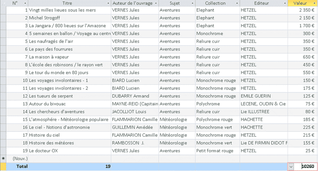Click author MAYNE-REID (Capitain
Viewport: 318px width, 171px height.
pyautogui.click(x=135, y=104)
